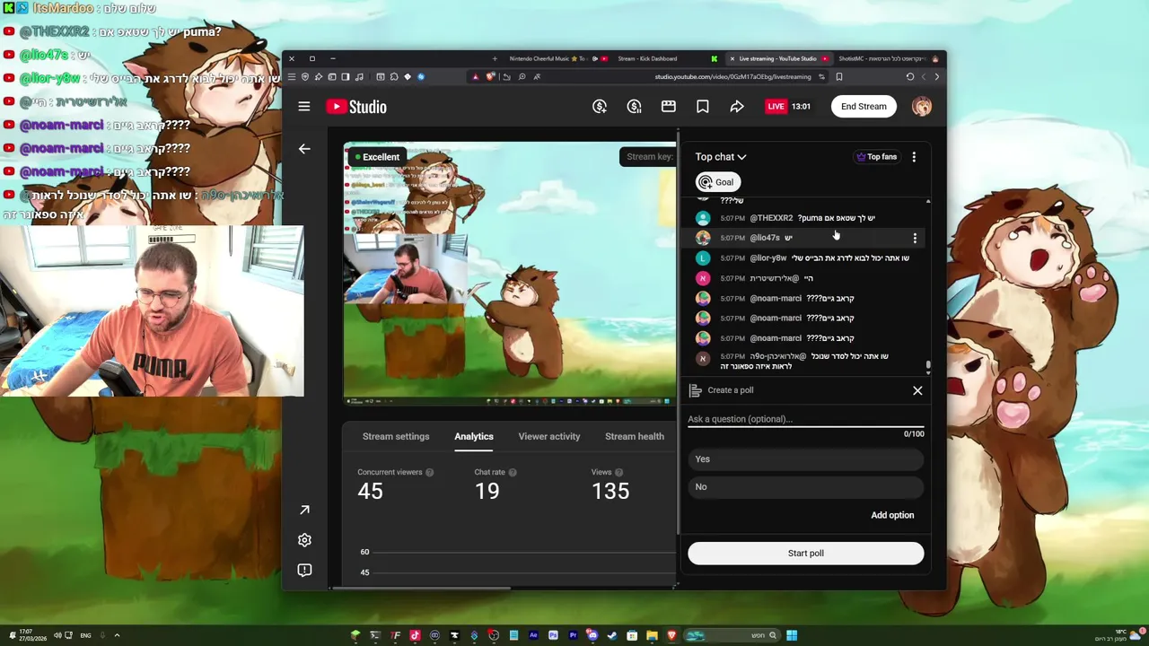Open the chat panel three-dot menu
This screenshot has width=1149, height=646.
click(914, 157)
